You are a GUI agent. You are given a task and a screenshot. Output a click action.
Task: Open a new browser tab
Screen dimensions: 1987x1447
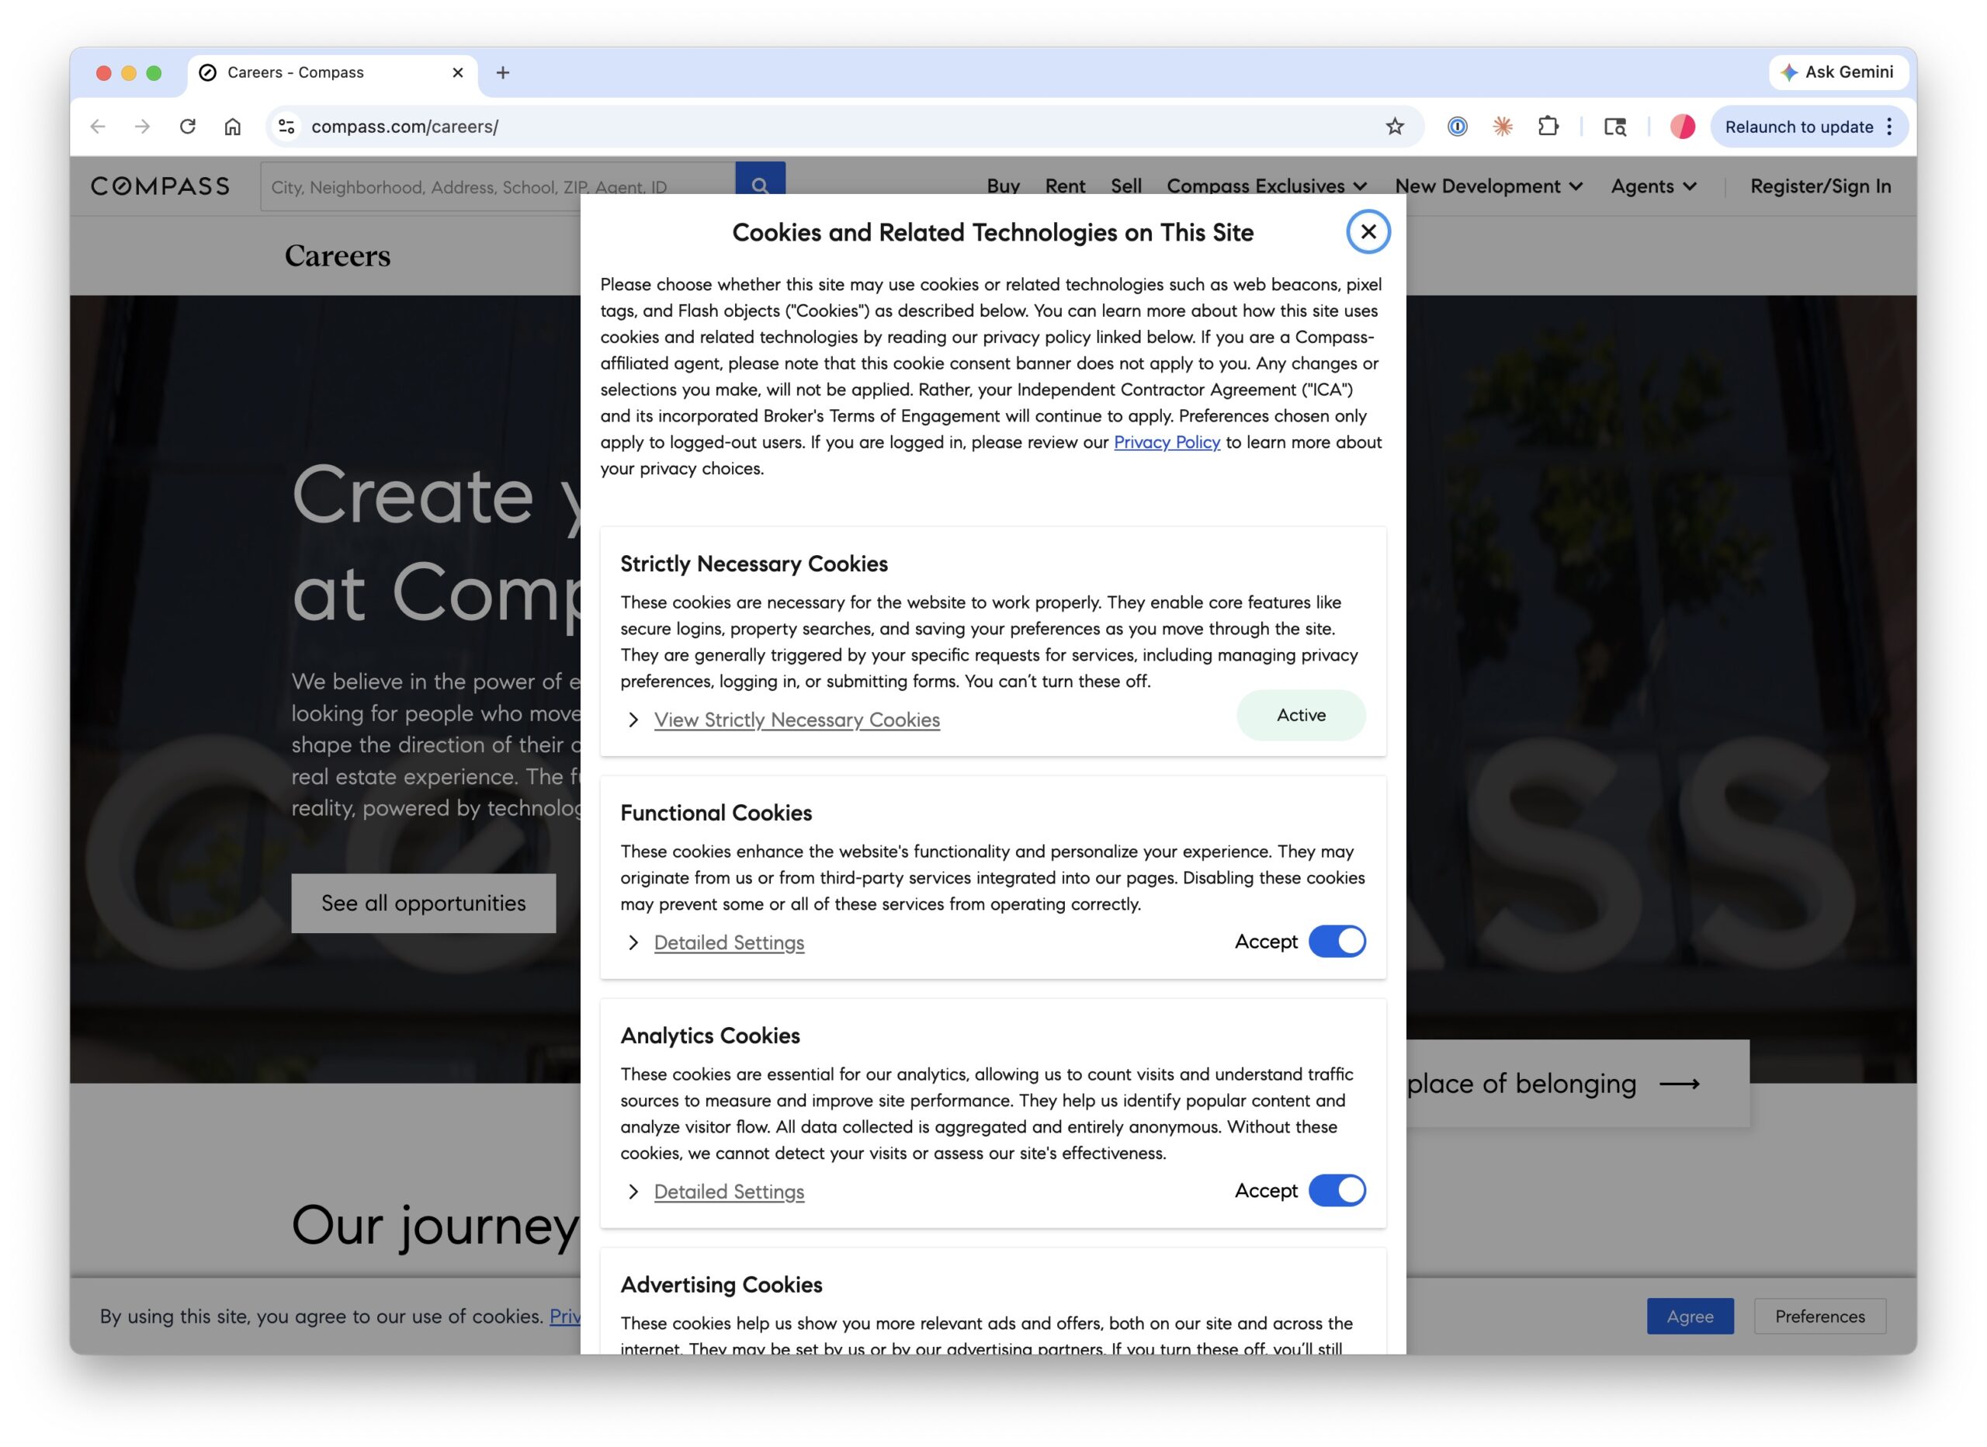[503, 73]
